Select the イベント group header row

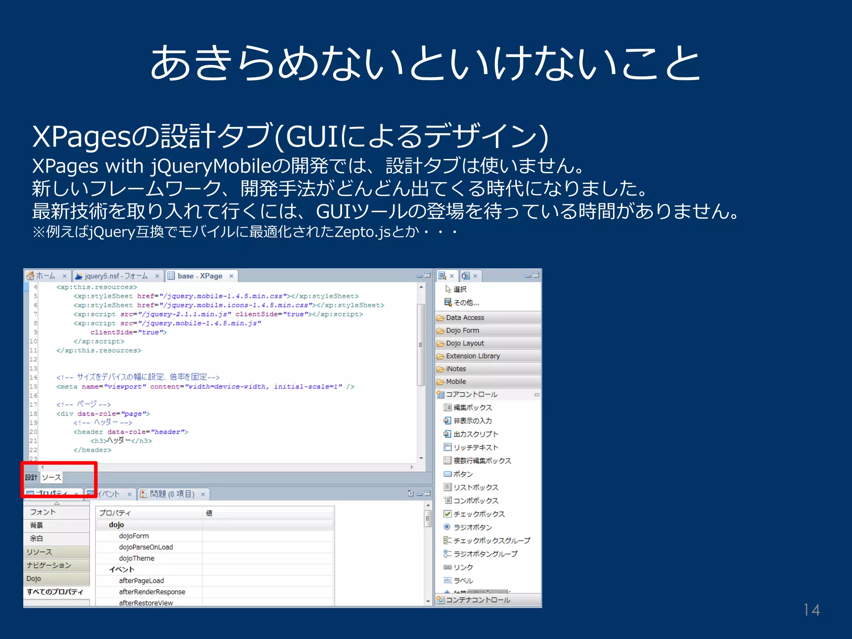[x=215, y=570]
